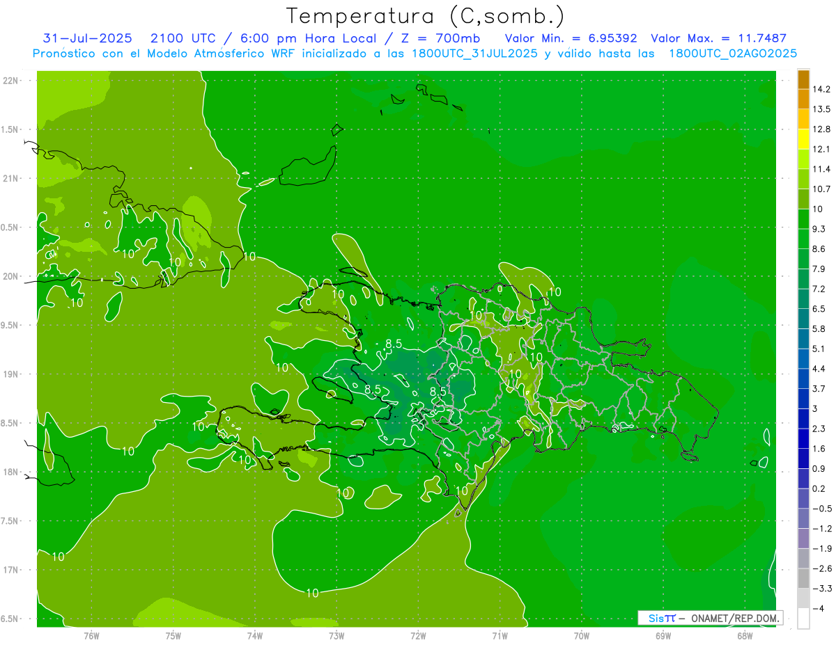Click the 22N latitude axis label
This screenshot has height=645, width=836.
[x=11, y=81]
